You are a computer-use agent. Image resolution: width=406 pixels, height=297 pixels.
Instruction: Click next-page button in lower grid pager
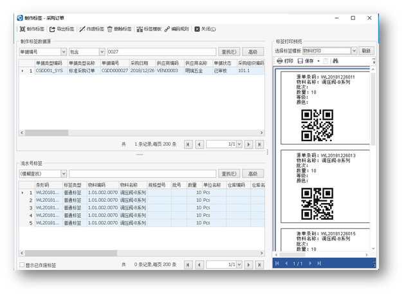pyautogui.click(x=248, y=265)
